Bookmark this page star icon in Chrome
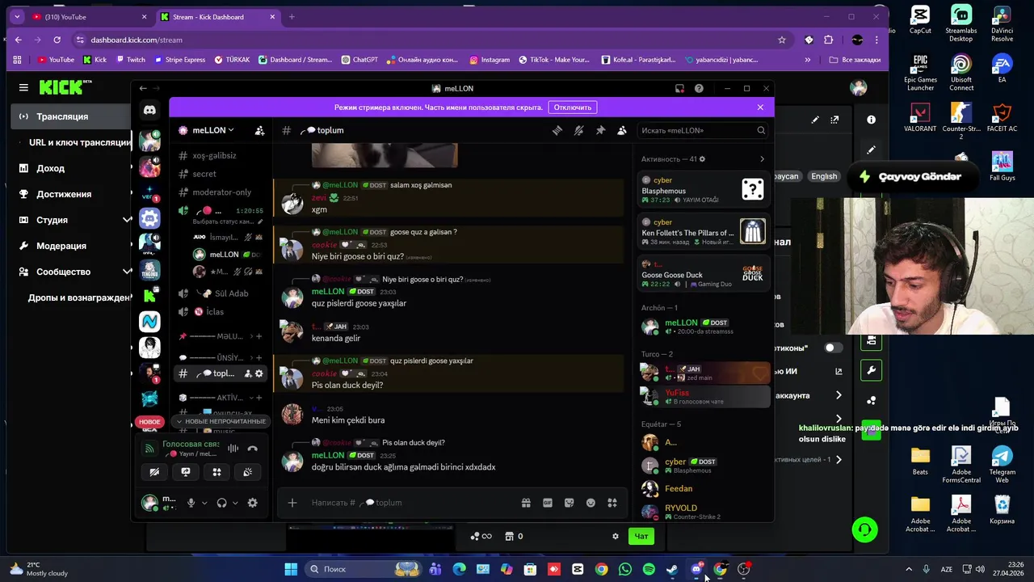Viewport: 1034px width, 582px height. (x=782, y=40)
